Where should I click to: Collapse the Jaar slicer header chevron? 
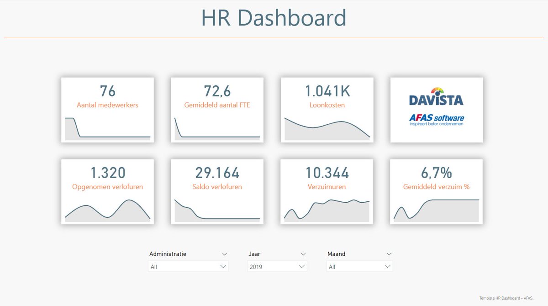click(x=303, y=254)
